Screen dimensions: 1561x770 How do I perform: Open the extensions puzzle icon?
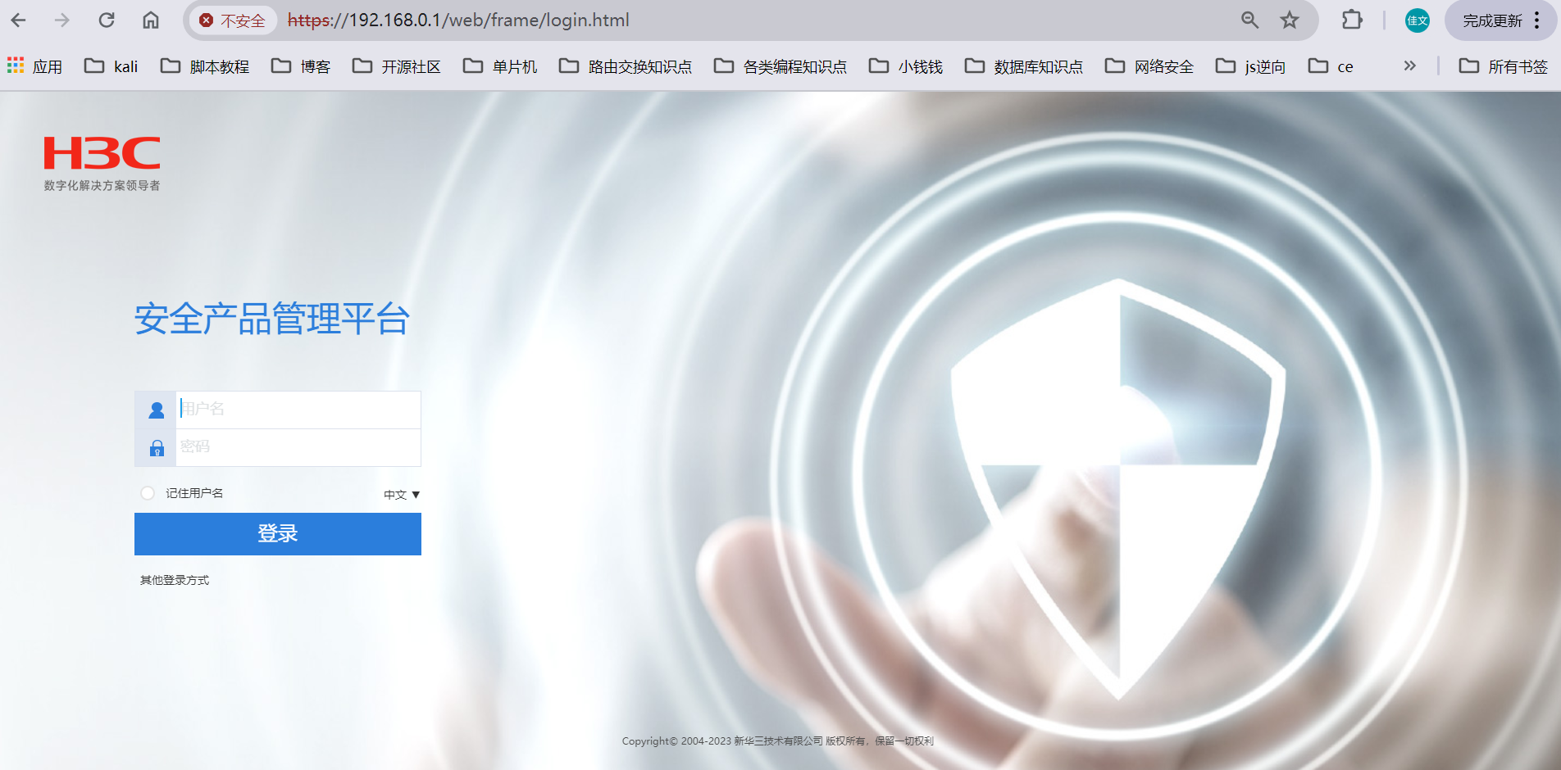tap(1352, 20)
